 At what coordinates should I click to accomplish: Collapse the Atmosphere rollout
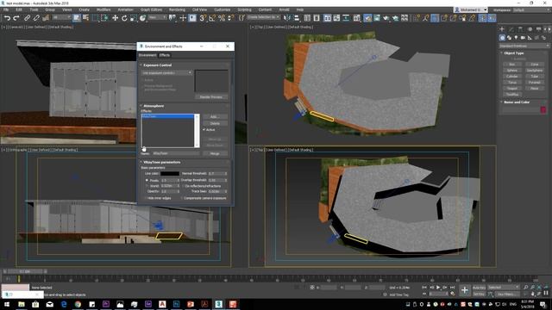[141, 106]
